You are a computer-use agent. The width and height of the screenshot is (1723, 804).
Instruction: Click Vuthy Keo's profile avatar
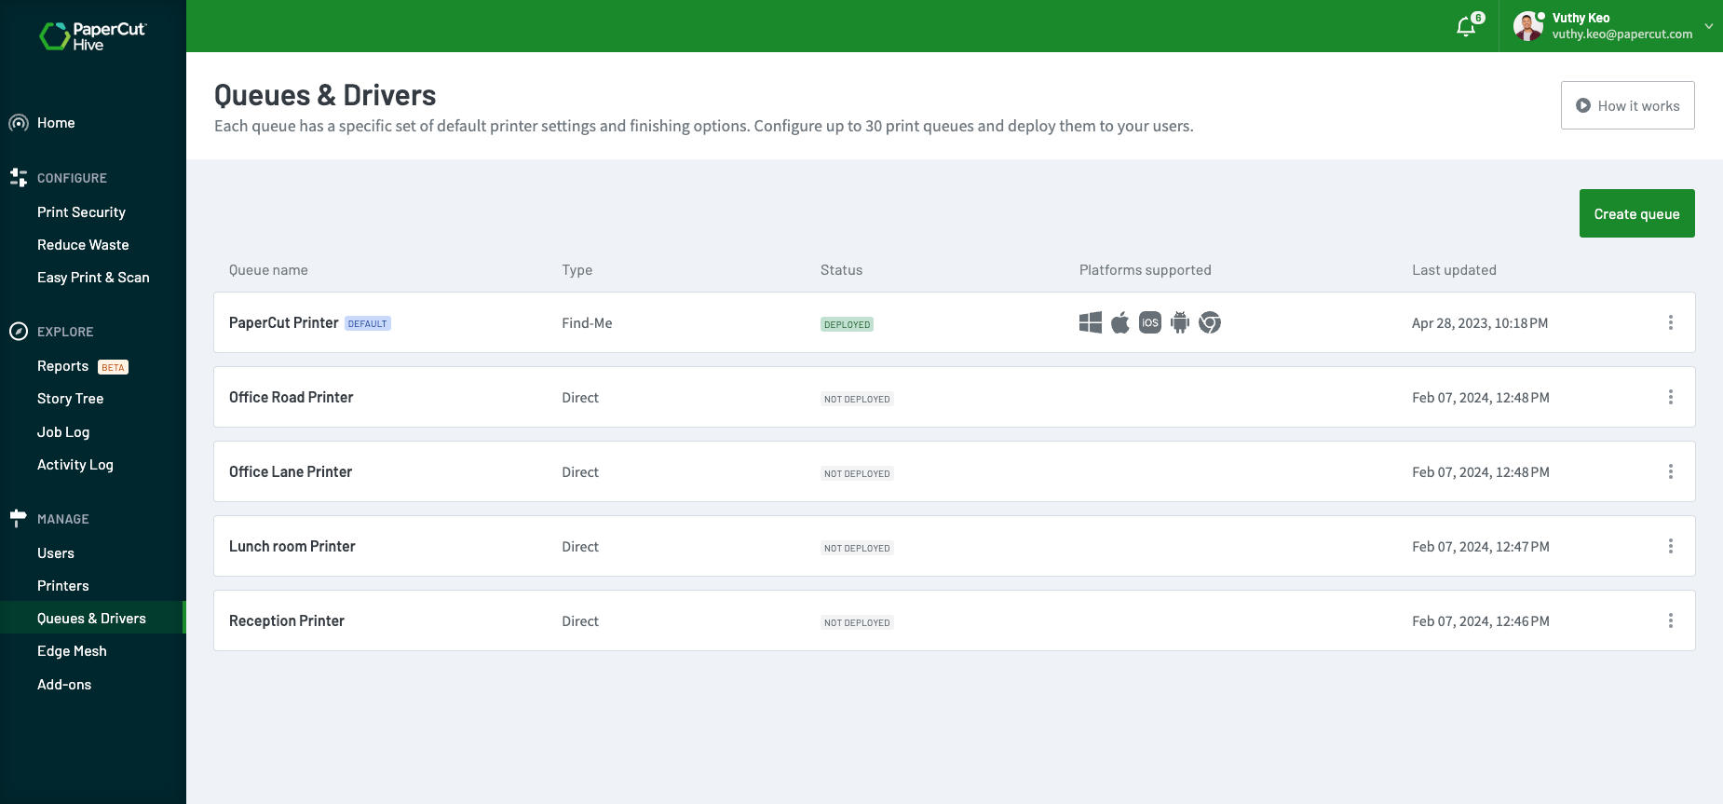pos(1527,26)
